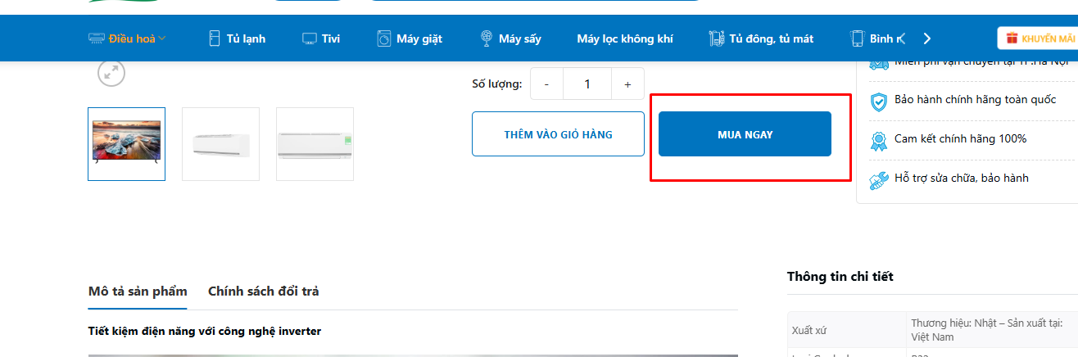1078x357 pixels.
Task: Switch to the Mô tả sản phẩm tab
Action: [138, 291]
